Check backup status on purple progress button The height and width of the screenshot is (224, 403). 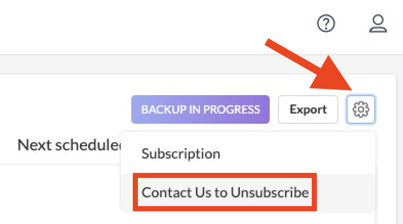point(200,109)
